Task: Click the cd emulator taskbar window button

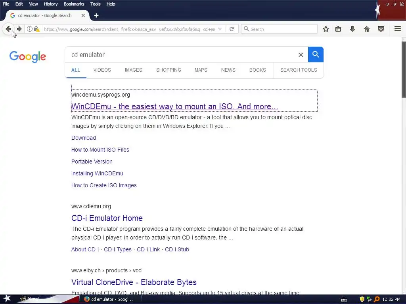Action: tap(111, 299)
